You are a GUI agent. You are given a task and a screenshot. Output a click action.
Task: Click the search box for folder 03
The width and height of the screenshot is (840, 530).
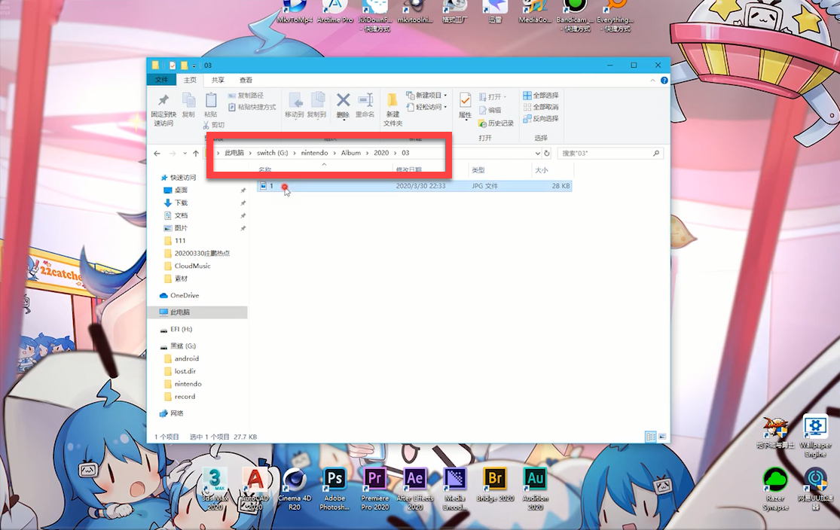pos(610,153)
